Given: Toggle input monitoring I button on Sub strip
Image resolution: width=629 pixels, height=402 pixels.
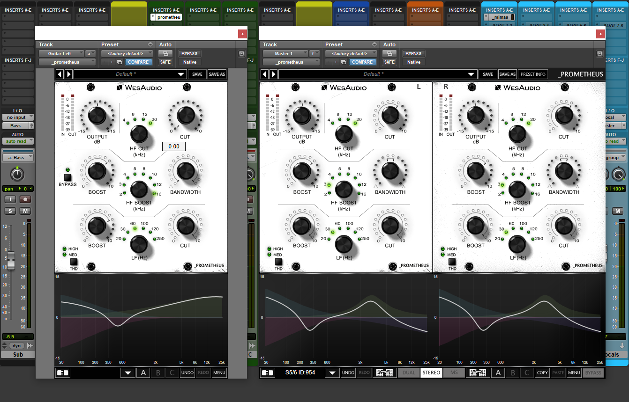Looking at the screenshot, I should (x=10, y=199).
